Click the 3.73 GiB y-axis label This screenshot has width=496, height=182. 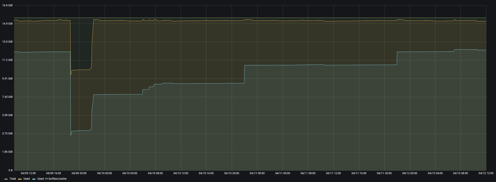(x=7, y=133)
